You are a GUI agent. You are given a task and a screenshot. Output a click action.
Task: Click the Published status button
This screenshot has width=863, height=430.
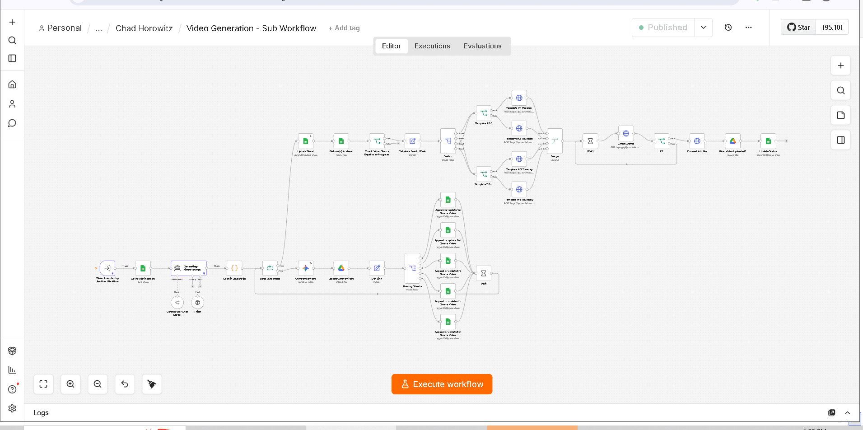pos(663,28)
